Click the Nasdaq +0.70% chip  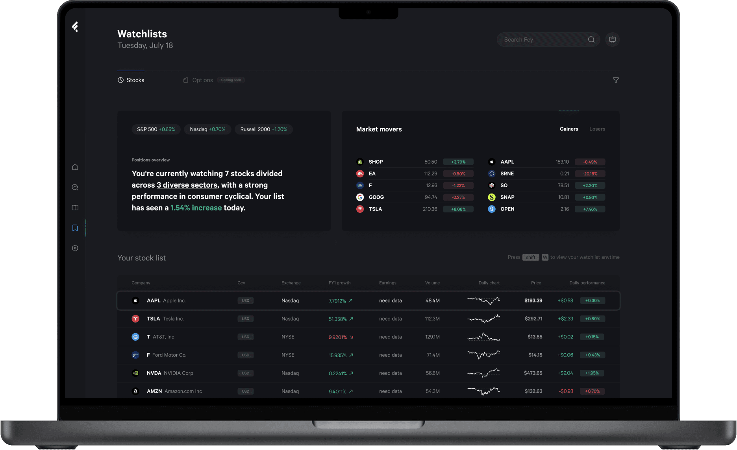click(x=207, y=129)
